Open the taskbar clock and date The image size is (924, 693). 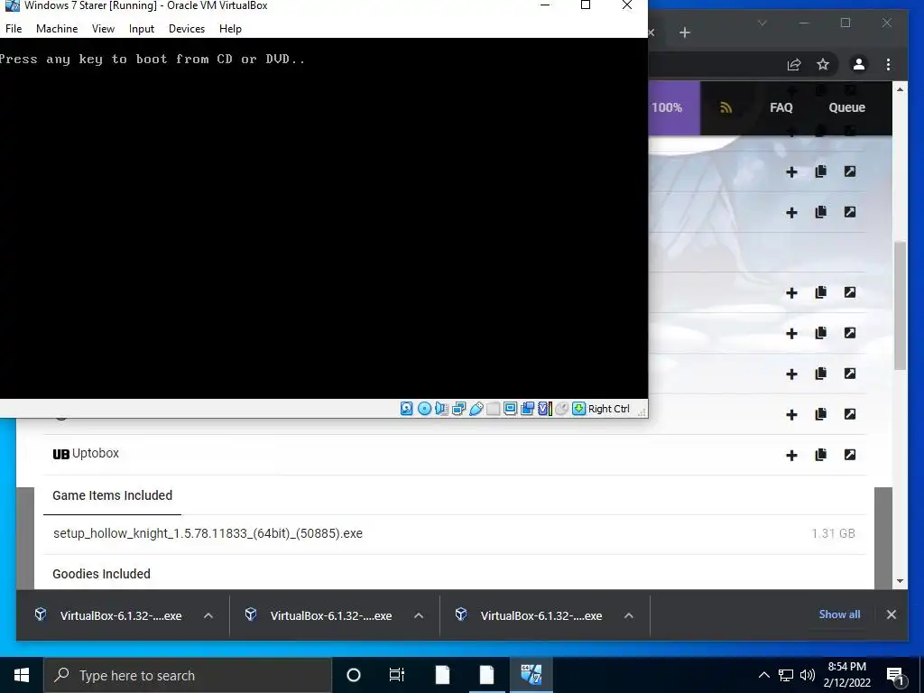846,675
